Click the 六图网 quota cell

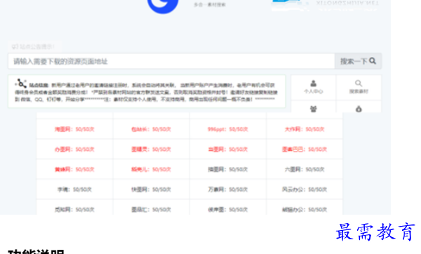[x=305, y=169]
